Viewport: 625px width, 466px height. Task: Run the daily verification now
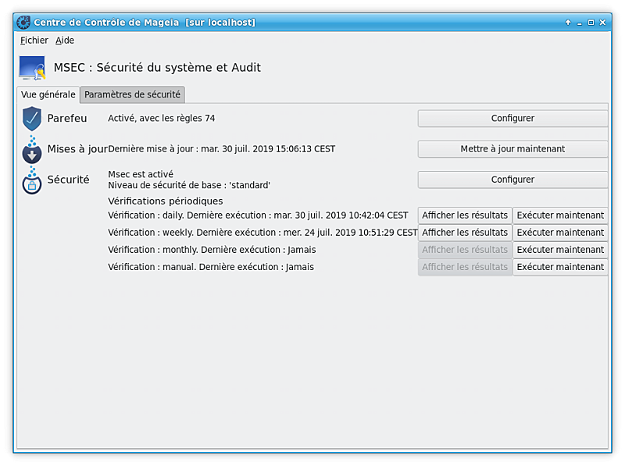[x=560, y=215]
